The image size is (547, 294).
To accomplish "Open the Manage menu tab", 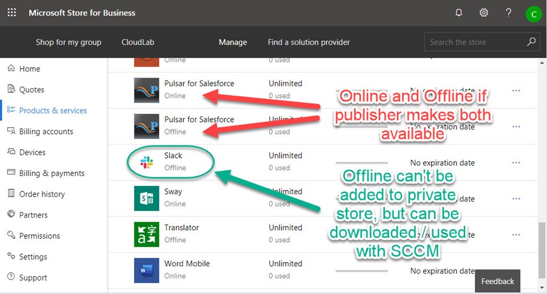I will pos(233,42).
